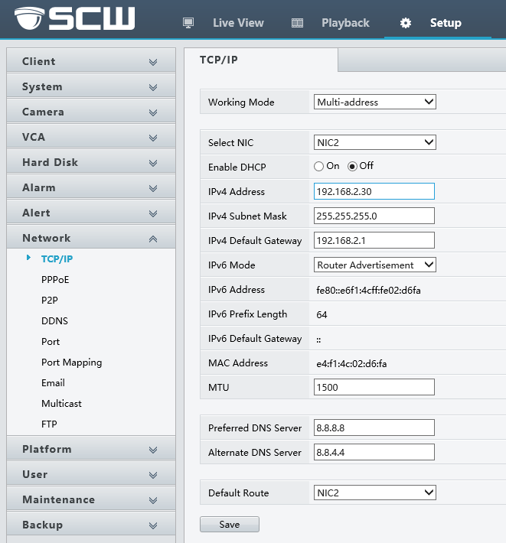Click the Setup gear icon
This screenshot has height=543, width=506.
(406, 23)
